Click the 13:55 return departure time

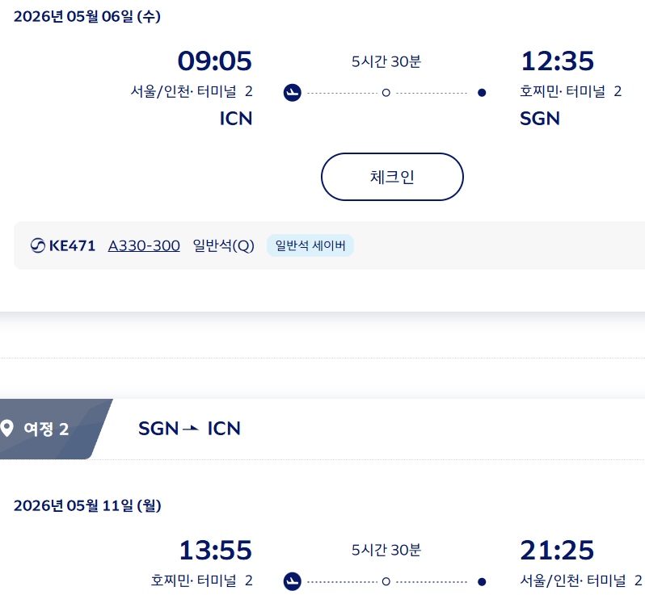pyautogui.click(x=215, y=551)
